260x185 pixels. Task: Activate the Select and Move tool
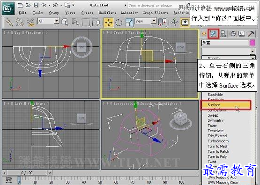[109, 22]
